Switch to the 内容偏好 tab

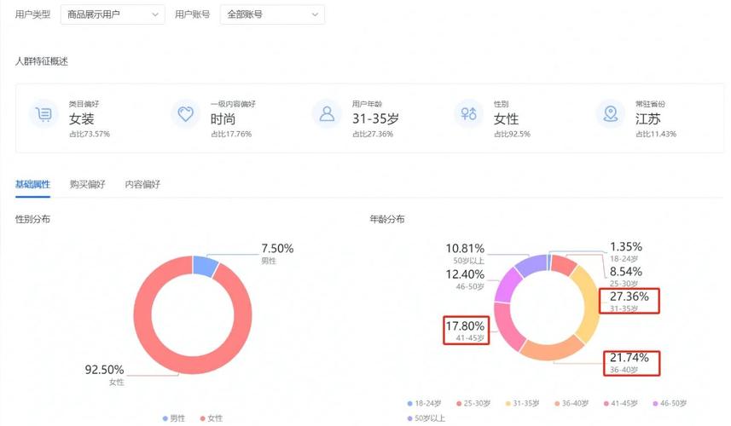tap(142, 184)
